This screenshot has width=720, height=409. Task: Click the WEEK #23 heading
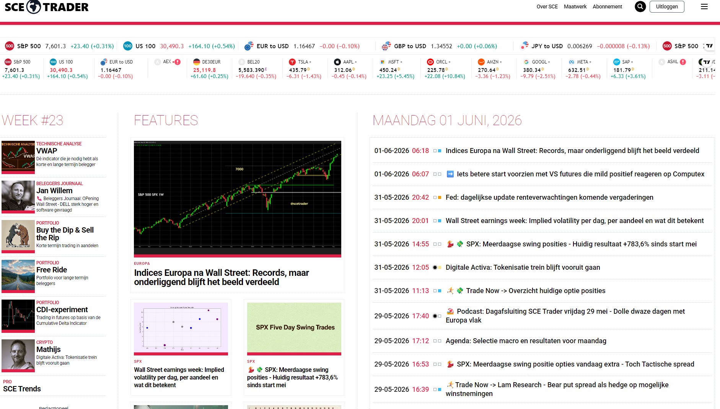pos(32,121)
